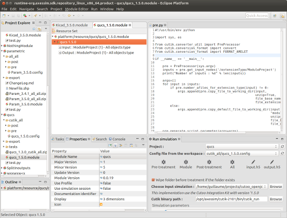Click the Search flashlight toolbar icon

(x=35, y=16)
